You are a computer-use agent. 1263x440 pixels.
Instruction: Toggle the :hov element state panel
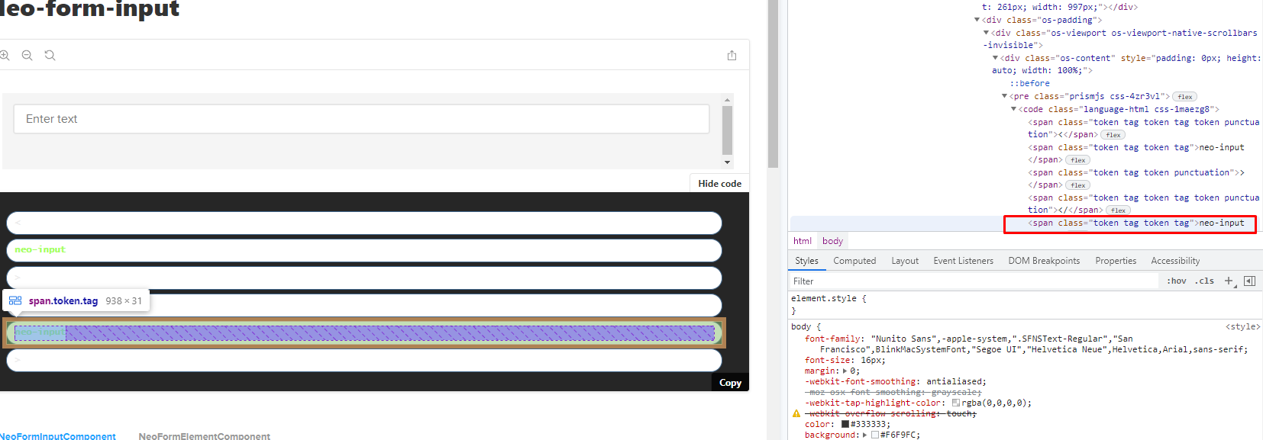[x=1176, y=281]
